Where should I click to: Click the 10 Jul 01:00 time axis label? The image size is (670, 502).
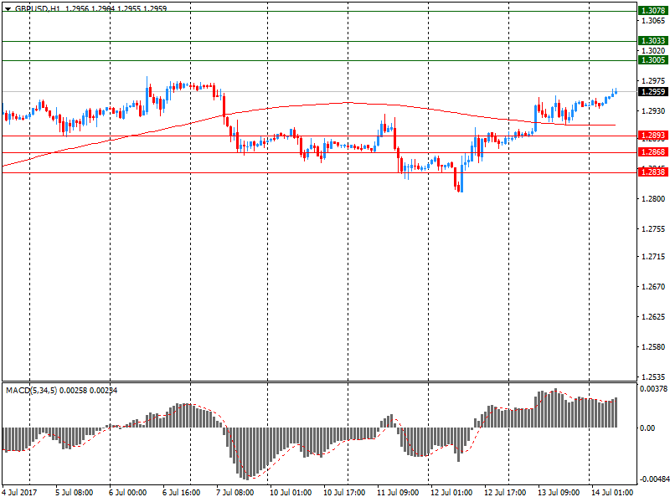pos(291,492)
